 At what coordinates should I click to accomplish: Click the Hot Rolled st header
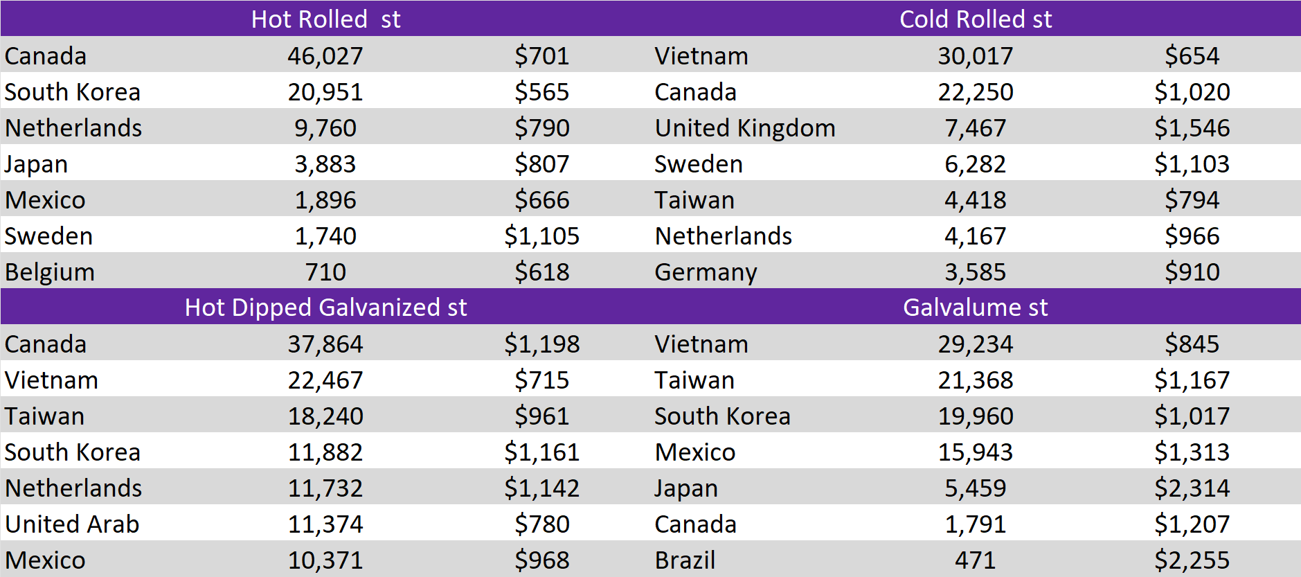325,19
